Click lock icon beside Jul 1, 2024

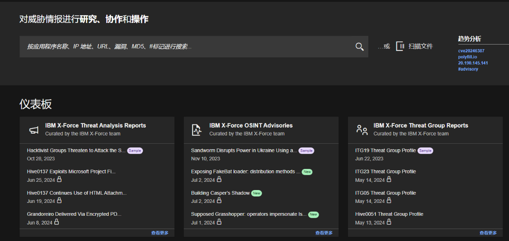[x=219, y=222]
